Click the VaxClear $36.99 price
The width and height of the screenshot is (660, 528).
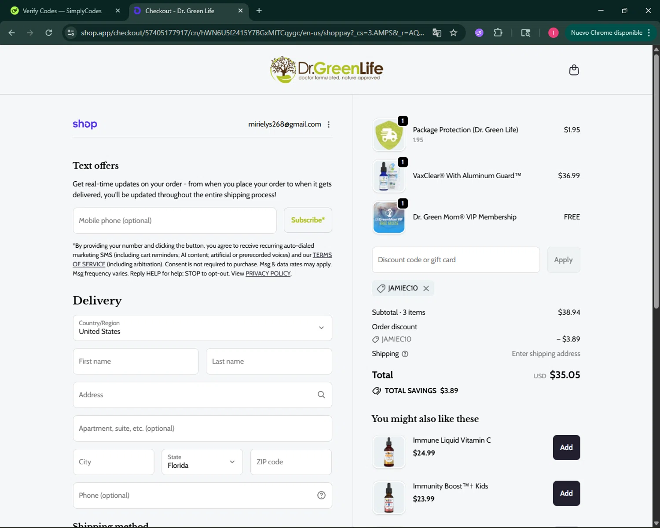tap(569, 176)
